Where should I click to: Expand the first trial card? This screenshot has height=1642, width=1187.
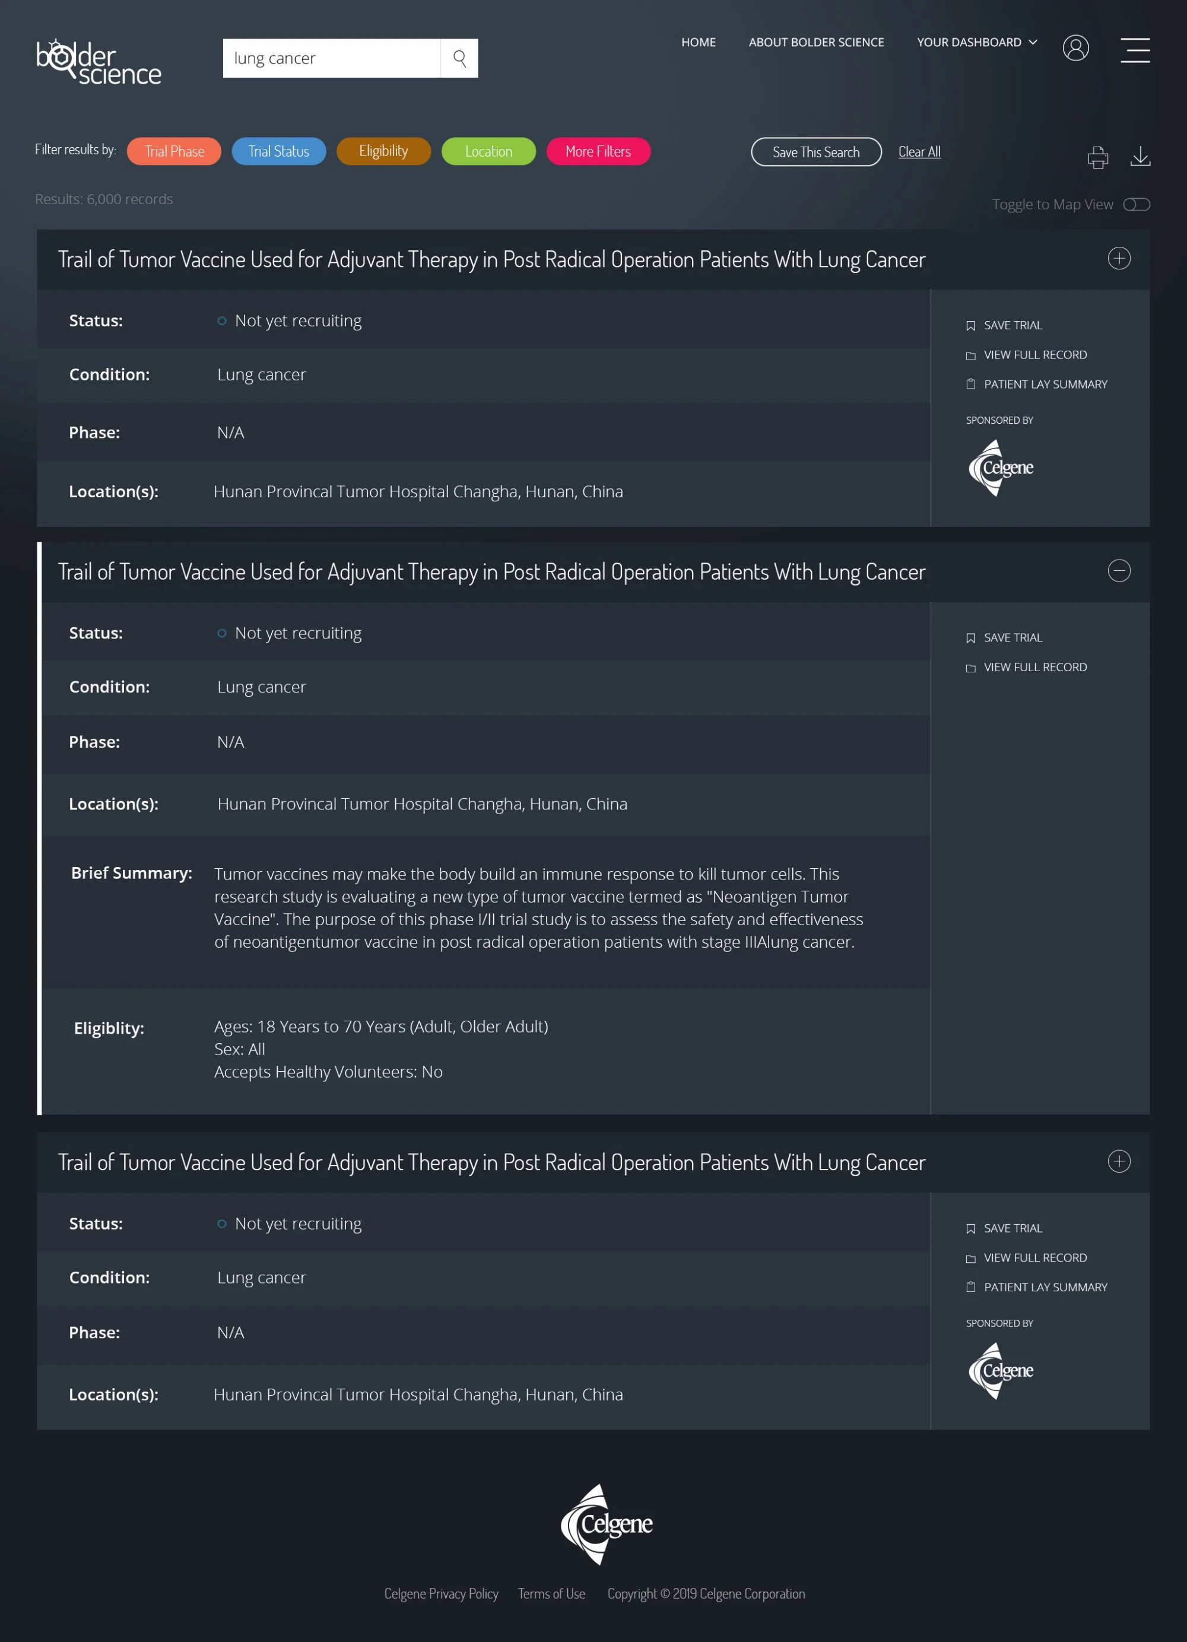pos(1119,259)
